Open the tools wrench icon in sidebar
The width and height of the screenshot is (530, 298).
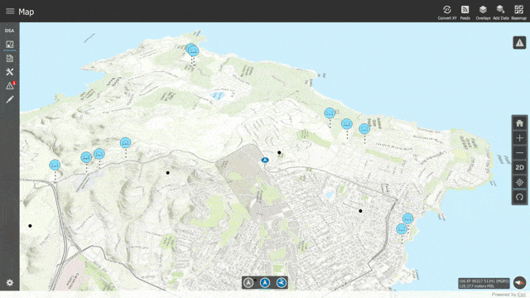coord(10,72)
